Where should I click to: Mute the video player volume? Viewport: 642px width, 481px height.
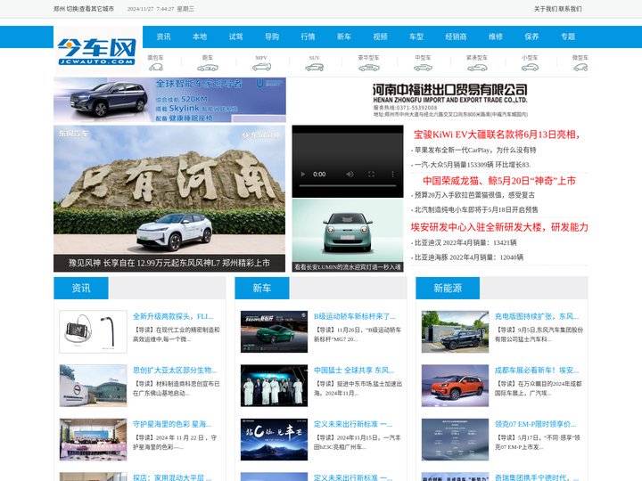tap(350, 175)
